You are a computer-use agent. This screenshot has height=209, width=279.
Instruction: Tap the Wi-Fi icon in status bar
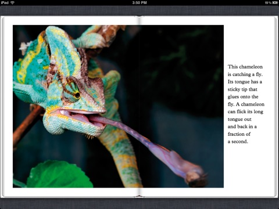pos(13,2)
